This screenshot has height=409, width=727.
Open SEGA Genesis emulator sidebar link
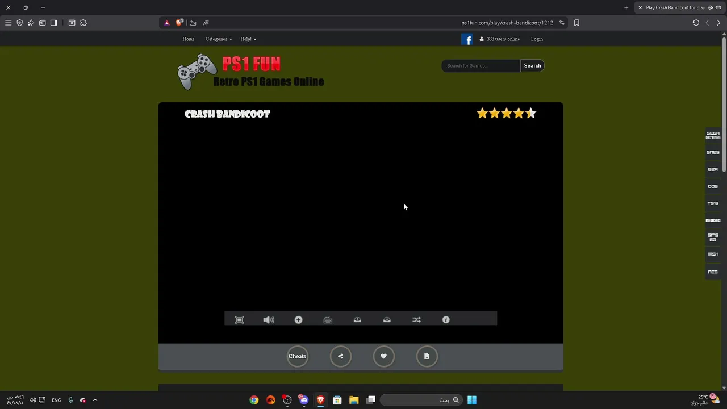(x=713, y=135)
